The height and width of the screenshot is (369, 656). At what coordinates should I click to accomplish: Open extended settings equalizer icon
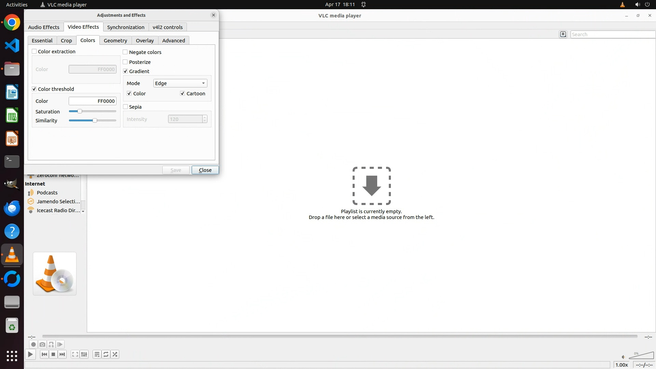pyautogui.click(x=84, y=354)
